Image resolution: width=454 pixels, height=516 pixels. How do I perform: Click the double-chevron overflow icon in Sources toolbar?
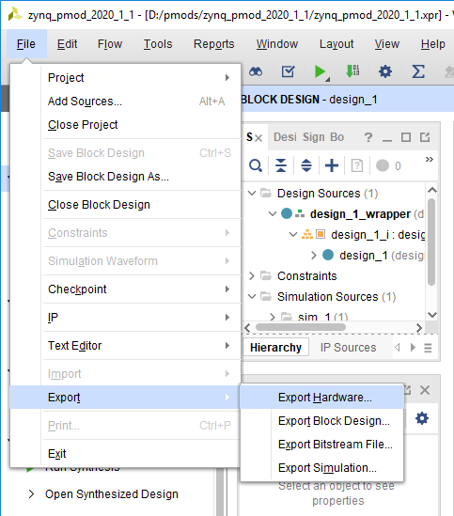click(429, 160)
